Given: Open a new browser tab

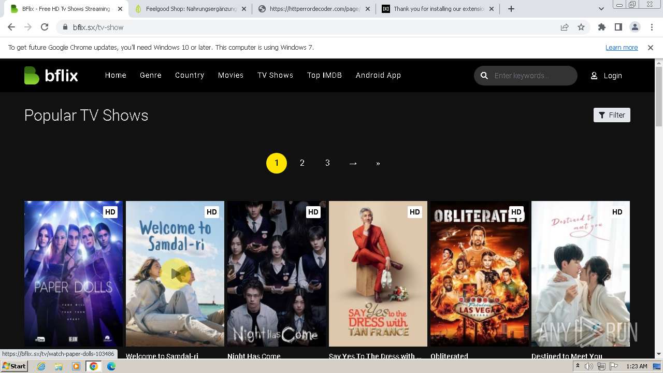Looking at the screenshot, I should point(511,9).
